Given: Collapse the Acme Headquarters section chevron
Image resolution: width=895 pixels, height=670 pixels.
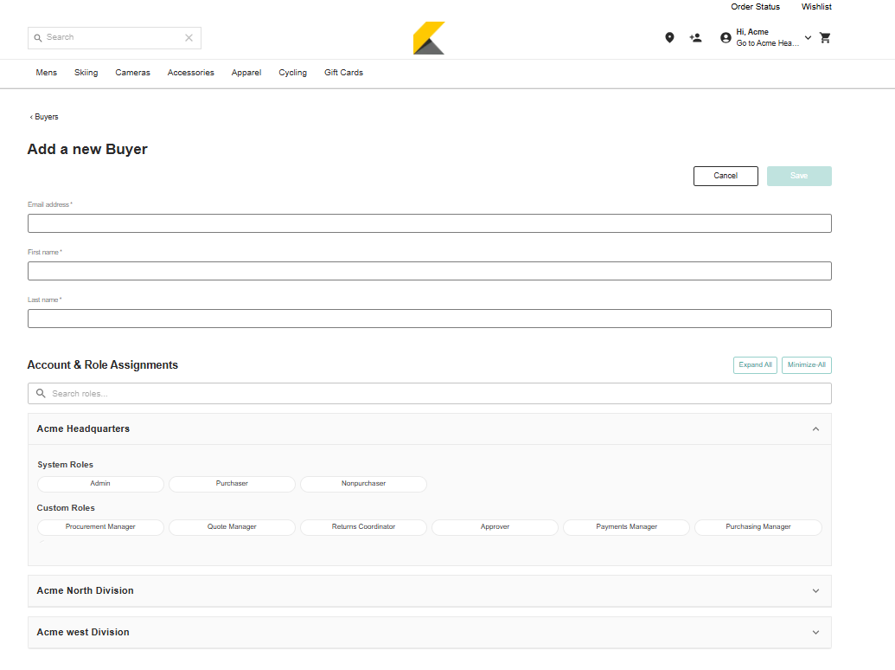Looking at the screenshot, I should [815, 429].
